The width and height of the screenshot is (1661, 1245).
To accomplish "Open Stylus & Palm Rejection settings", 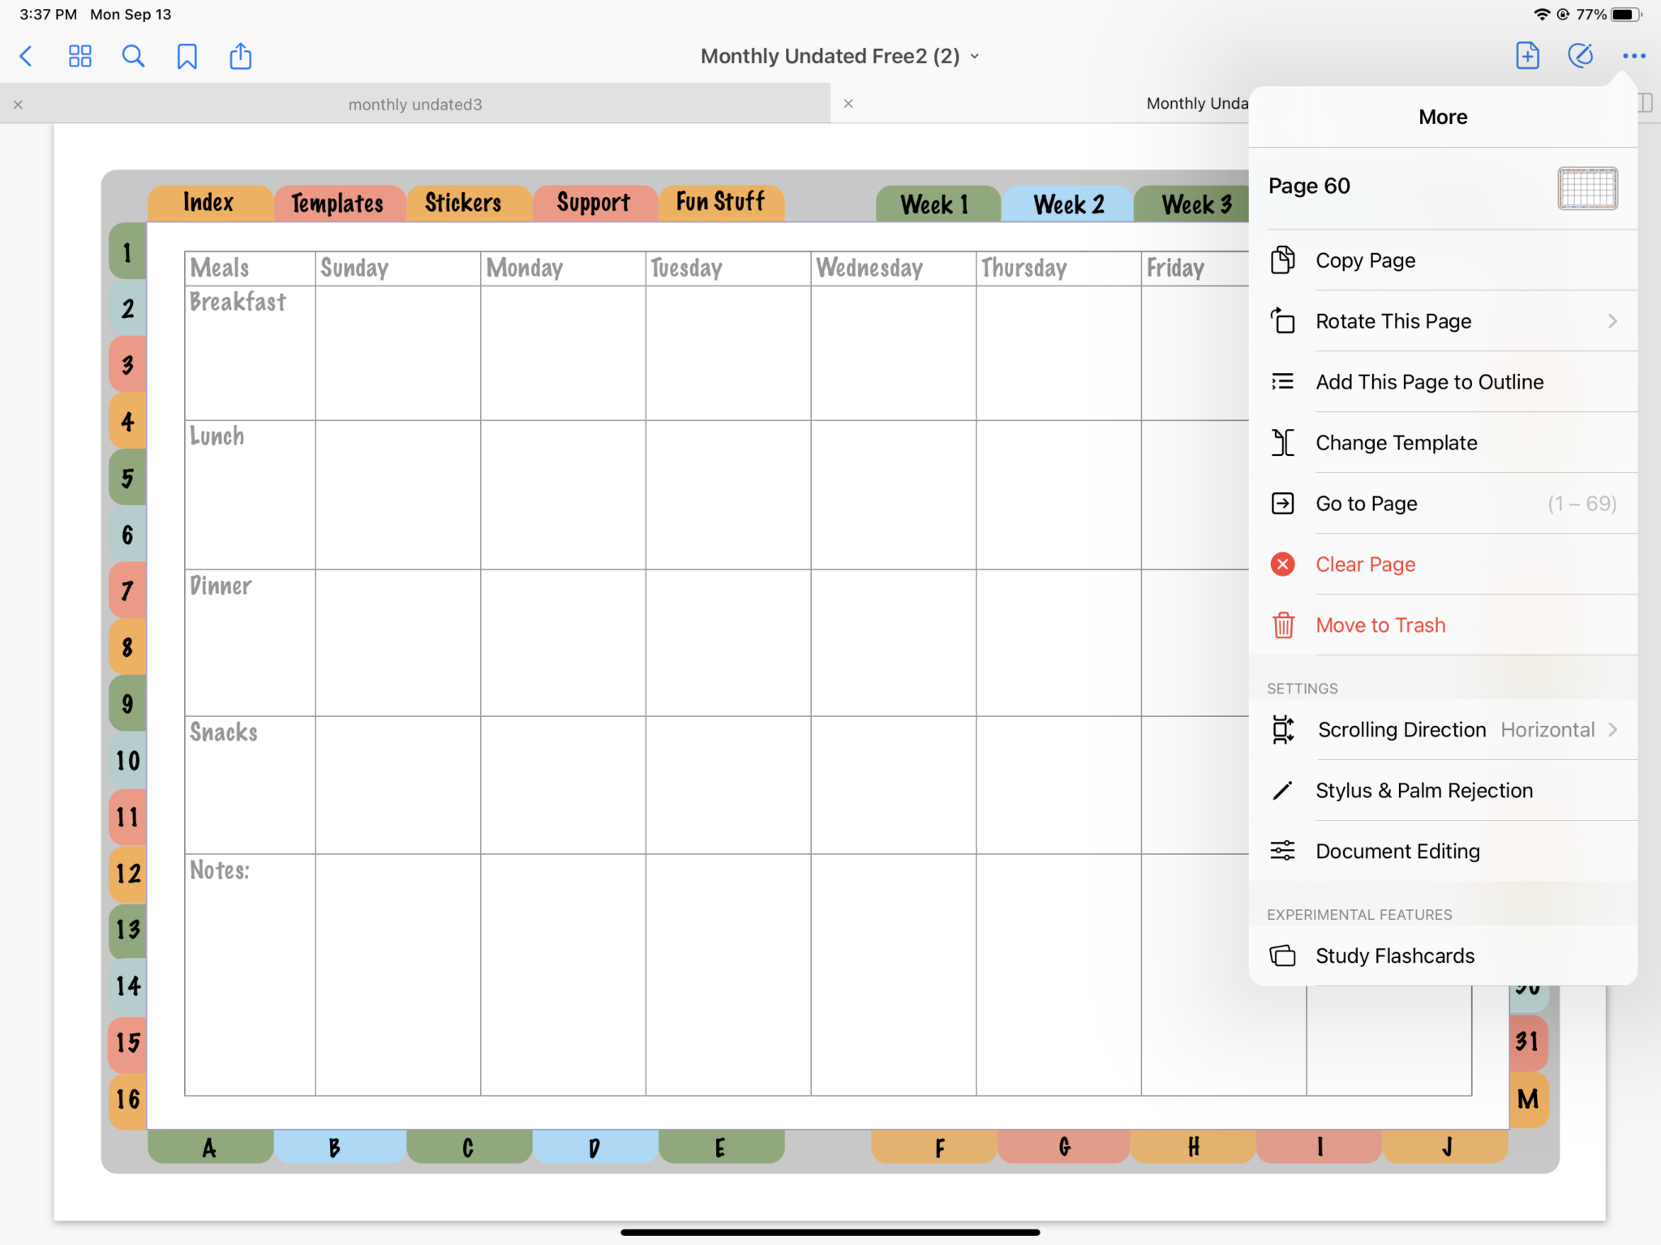I will click(1424, 789).
